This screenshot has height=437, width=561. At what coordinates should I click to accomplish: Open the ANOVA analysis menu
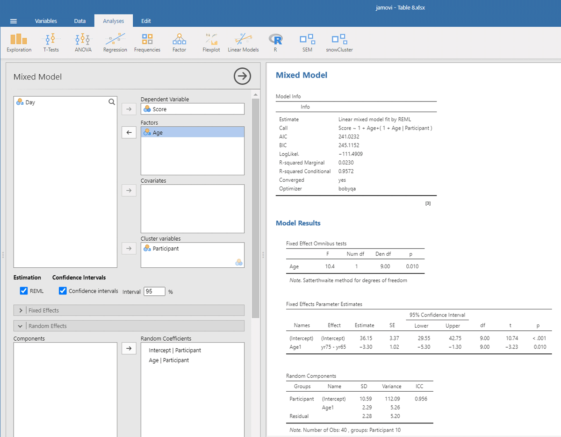point(83,43)
